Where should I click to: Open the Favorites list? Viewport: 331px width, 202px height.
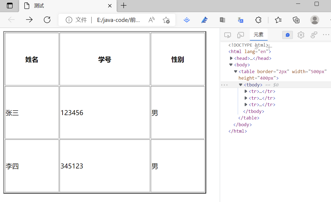coord(278,20)
